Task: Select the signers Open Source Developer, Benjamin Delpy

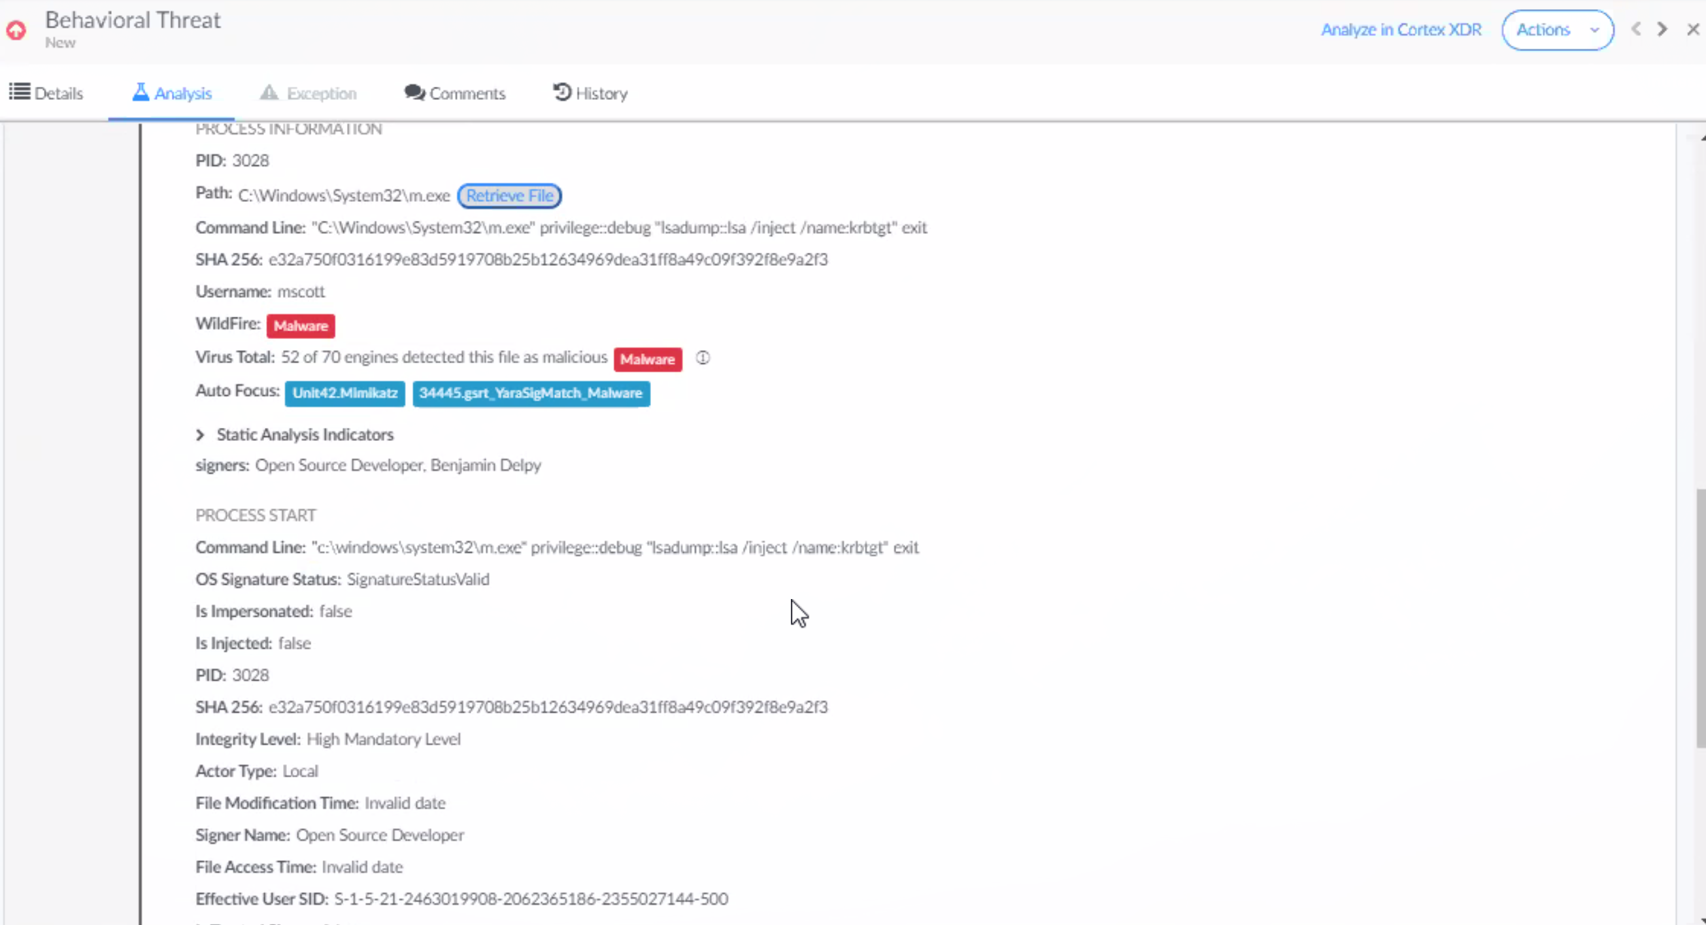Action: (x=398, y=465)
